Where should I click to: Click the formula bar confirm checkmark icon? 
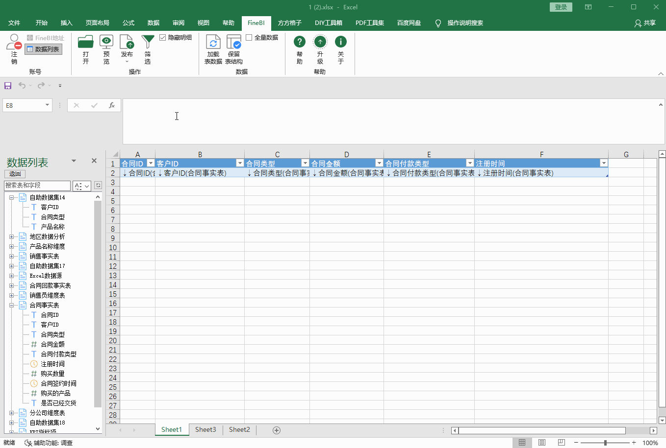pyautogui.click(x=94, y=105)
